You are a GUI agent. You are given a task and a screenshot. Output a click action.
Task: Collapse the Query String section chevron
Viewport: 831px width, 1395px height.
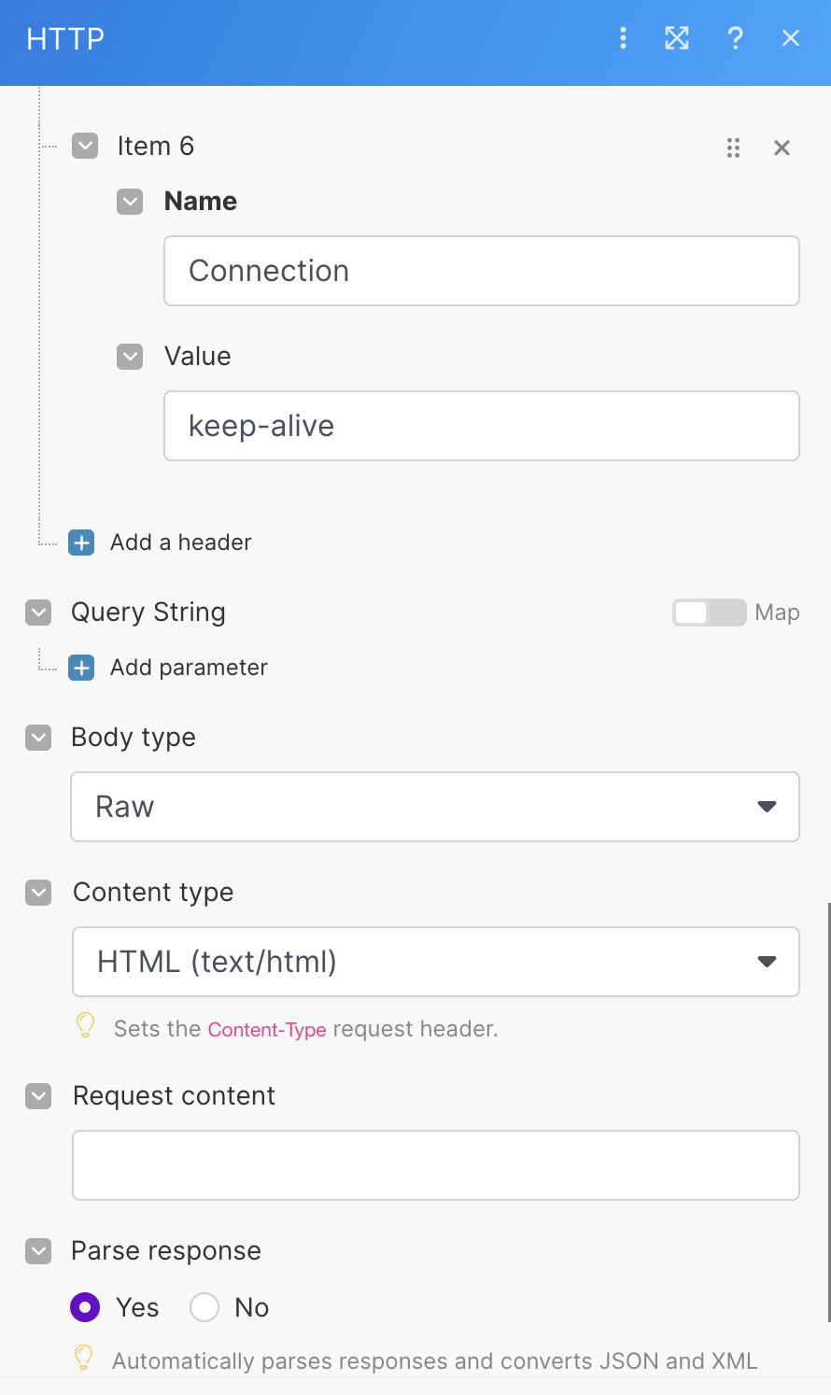38,613
